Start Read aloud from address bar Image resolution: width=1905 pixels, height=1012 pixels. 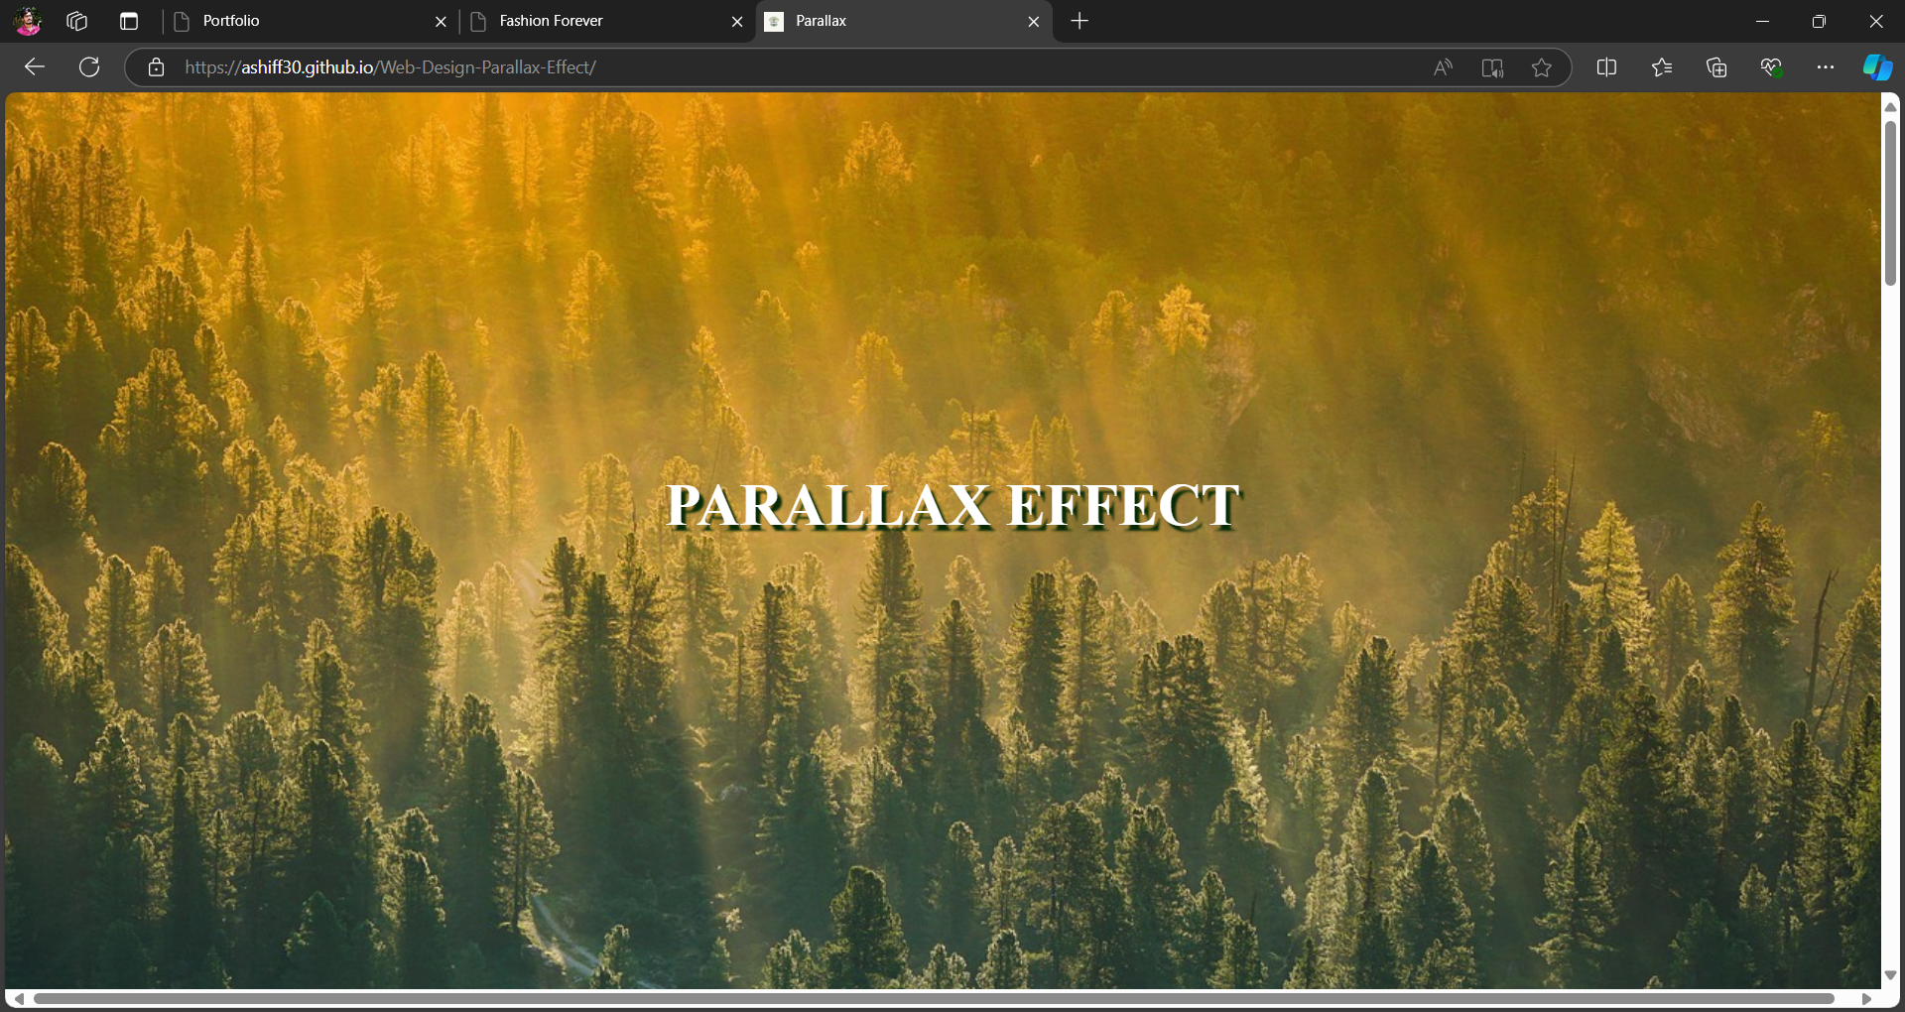click(1443, 67)
